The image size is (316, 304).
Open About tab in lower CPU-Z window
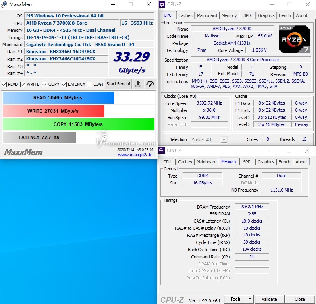[301, 162]
